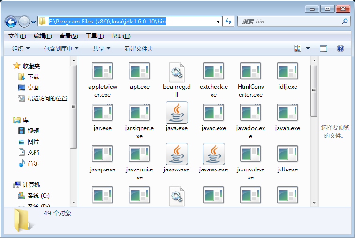The image size is (355, 238).
Task: Select the apt.exe file icon
Action: coord(139,71)
